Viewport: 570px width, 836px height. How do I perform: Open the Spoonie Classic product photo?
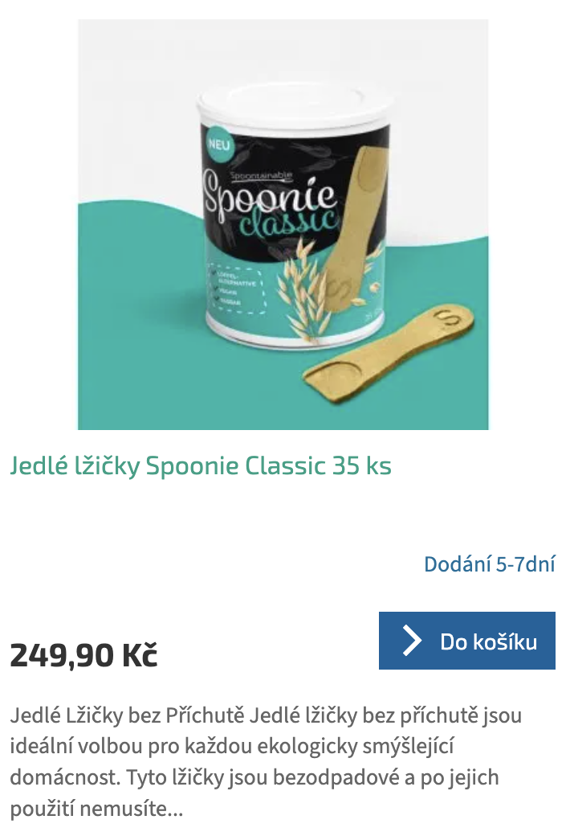tap(283, 224)
